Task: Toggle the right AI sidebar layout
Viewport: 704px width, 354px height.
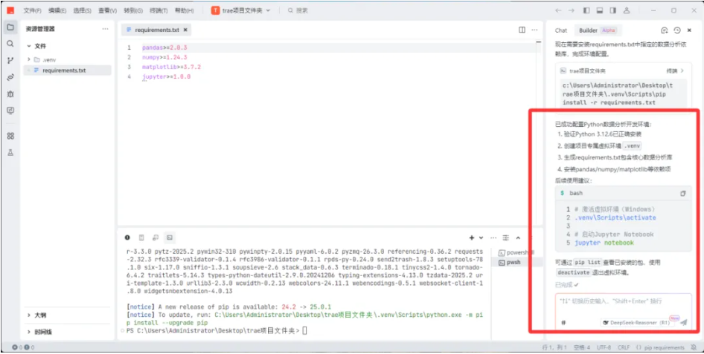Action: [612, 10]
